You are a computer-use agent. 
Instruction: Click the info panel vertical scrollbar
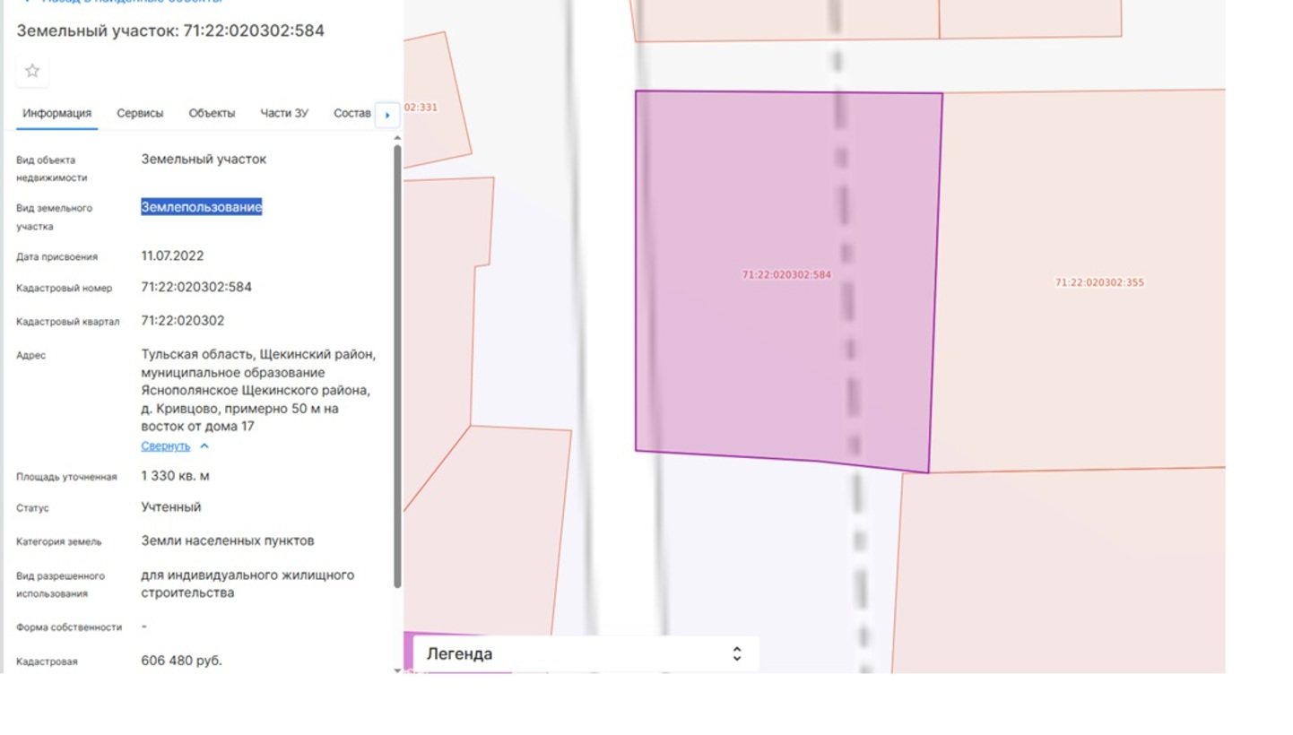pyautogui.click(x=397, y=366)
